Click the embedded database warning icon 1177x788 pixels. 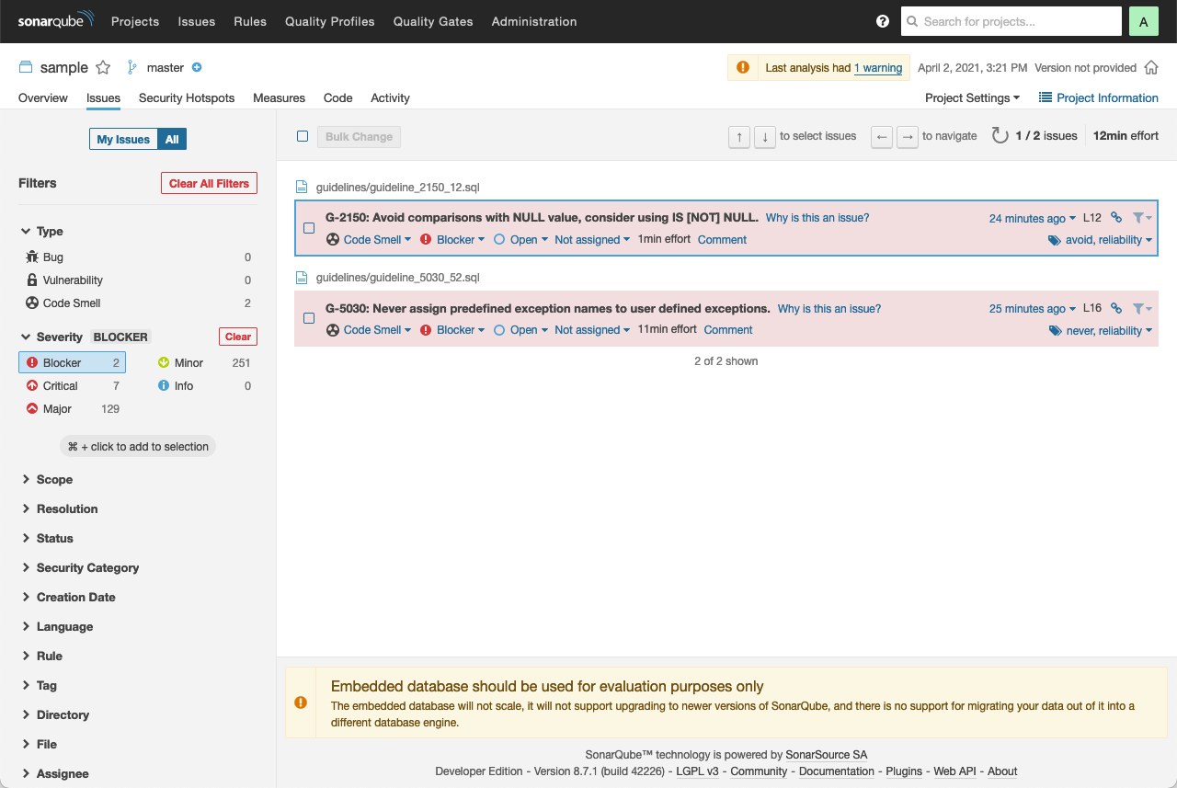pos(301,702)
